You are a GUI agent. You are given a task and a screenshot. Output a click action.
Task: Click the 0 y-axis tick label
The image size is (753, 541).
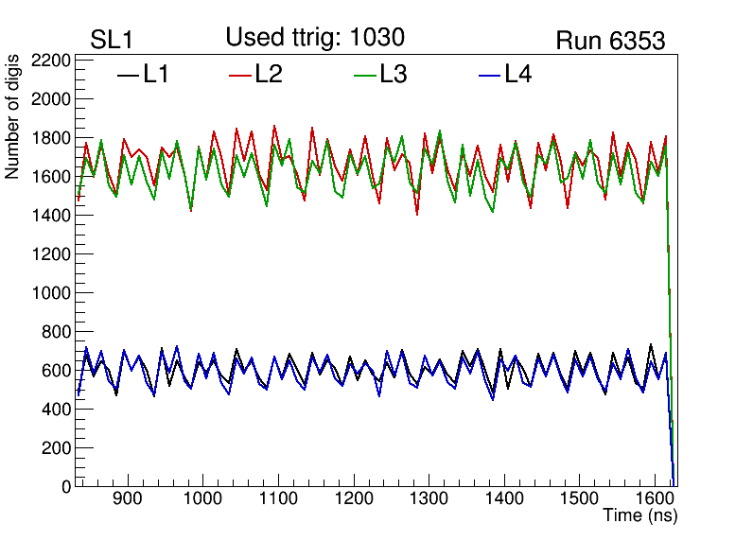click(x=65, y=487)
